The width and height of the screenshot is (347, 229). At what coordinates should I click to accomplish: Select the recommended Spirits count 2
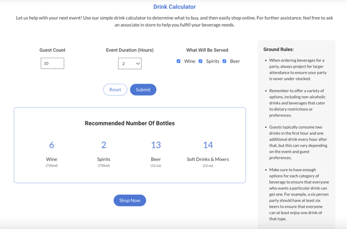click(x=104, y=145)
